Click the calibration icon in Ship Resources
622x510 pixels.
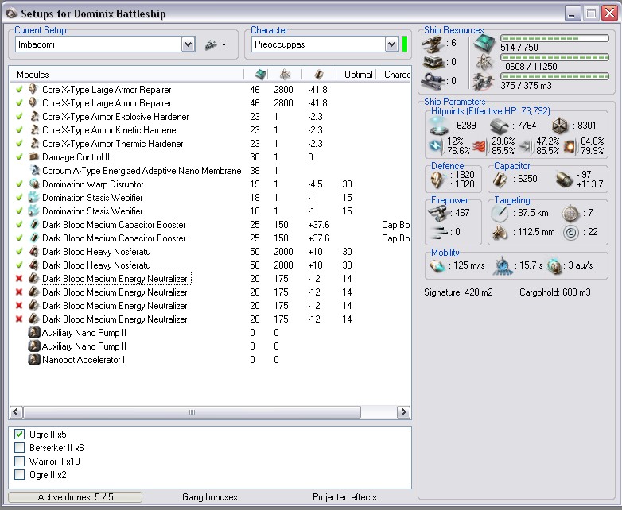(433, 81)
